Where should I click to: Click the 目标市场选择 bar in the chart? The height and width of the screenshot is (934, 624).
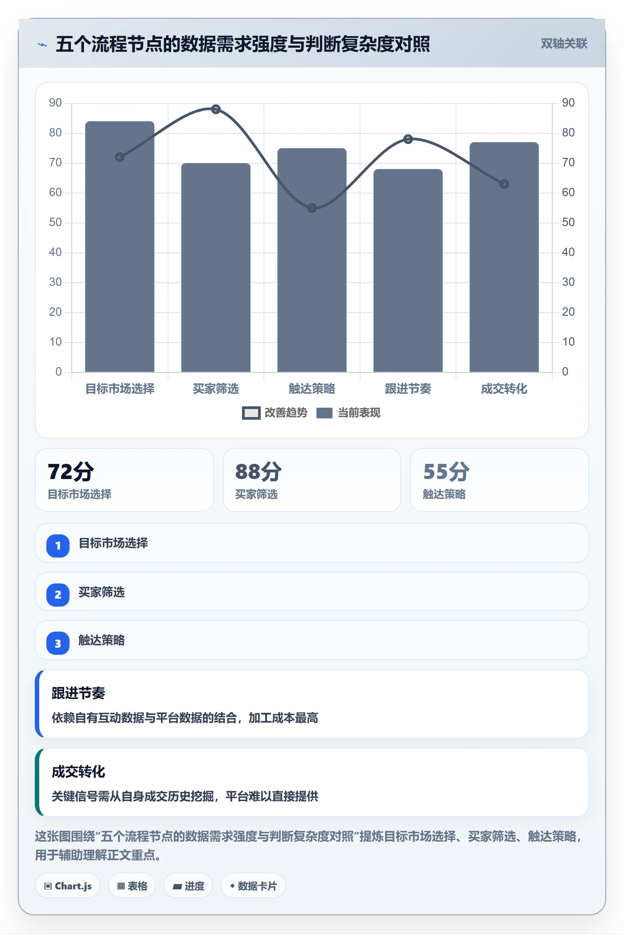[120, 247]
